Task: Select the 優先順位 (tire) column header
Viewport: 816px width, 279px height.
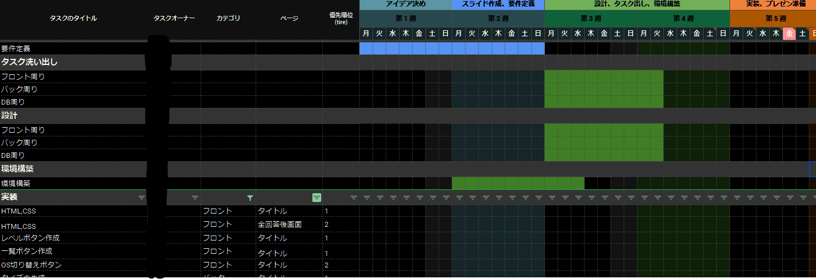Action: tap(341, 19)
